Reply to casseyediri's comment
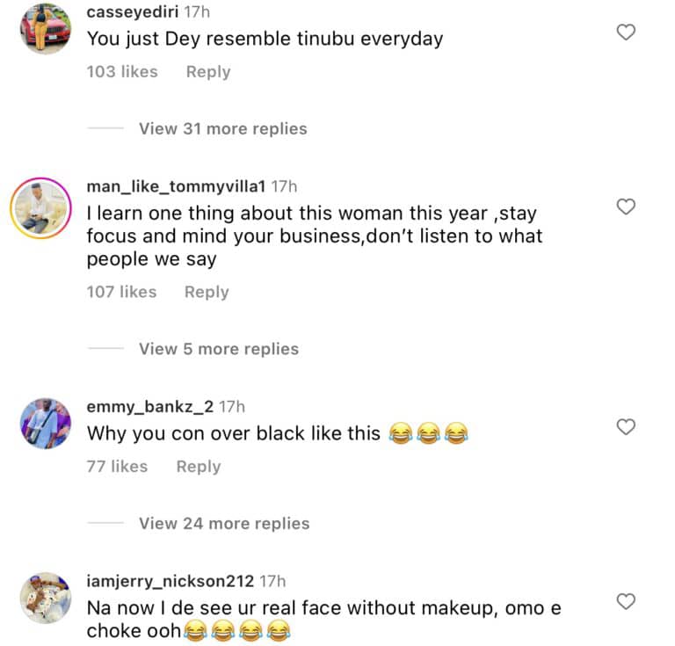The height and width of the screenshot is (646, 675). tap(207, 71)
